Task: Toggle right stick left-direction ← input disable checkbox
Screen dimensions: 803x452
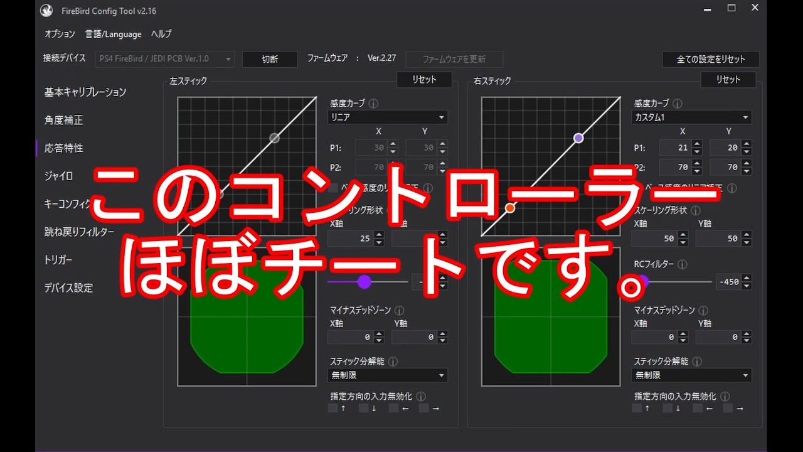Action: pos(698,408)
